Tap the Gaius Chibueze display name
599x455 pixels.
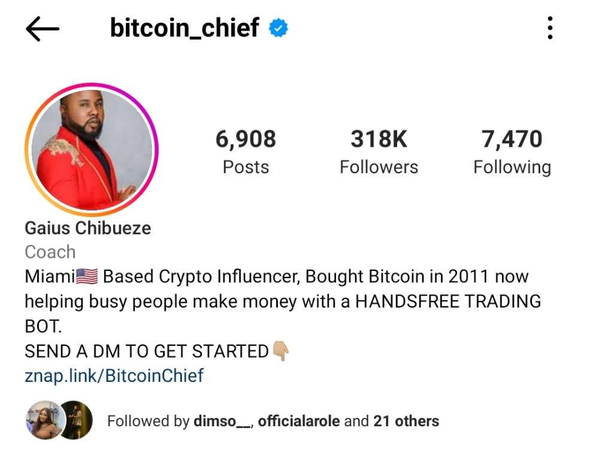pos(88,228)
